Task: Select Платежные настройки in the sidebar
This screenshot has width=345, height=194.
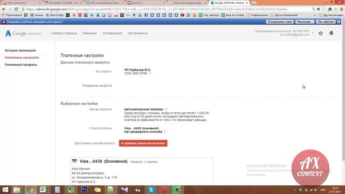Action: tap(22, 58)
